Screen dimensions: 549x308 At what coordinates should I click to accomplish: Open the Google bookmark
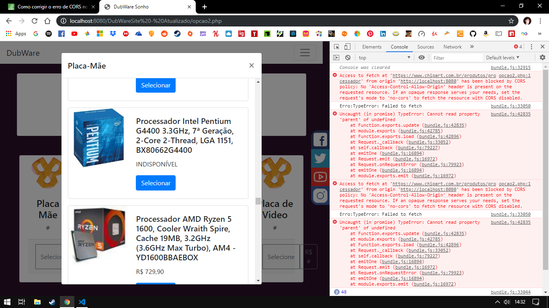click(x=36, y=34)
